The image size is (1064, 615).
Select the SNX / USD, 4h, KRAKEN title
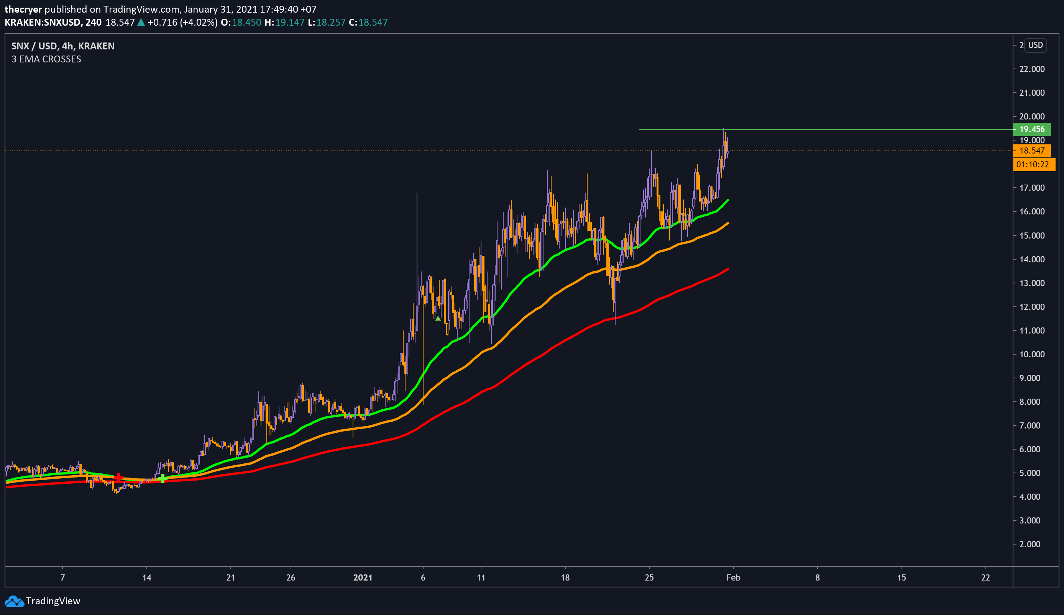point(63,46)
